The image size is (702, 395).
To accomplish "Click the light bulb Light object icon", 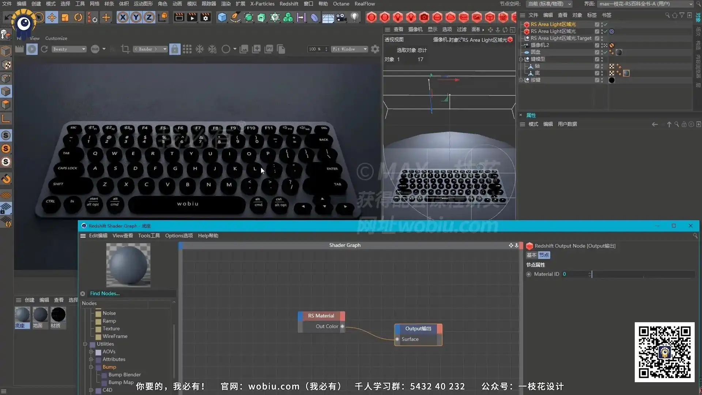I will pos(354,17).
